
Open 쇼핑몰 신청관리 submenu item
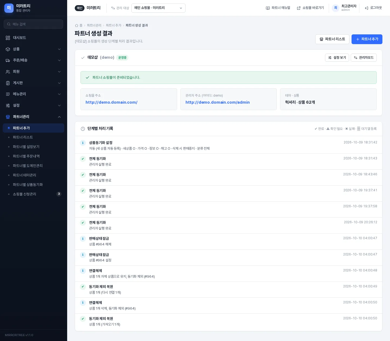tap(34, 194)
